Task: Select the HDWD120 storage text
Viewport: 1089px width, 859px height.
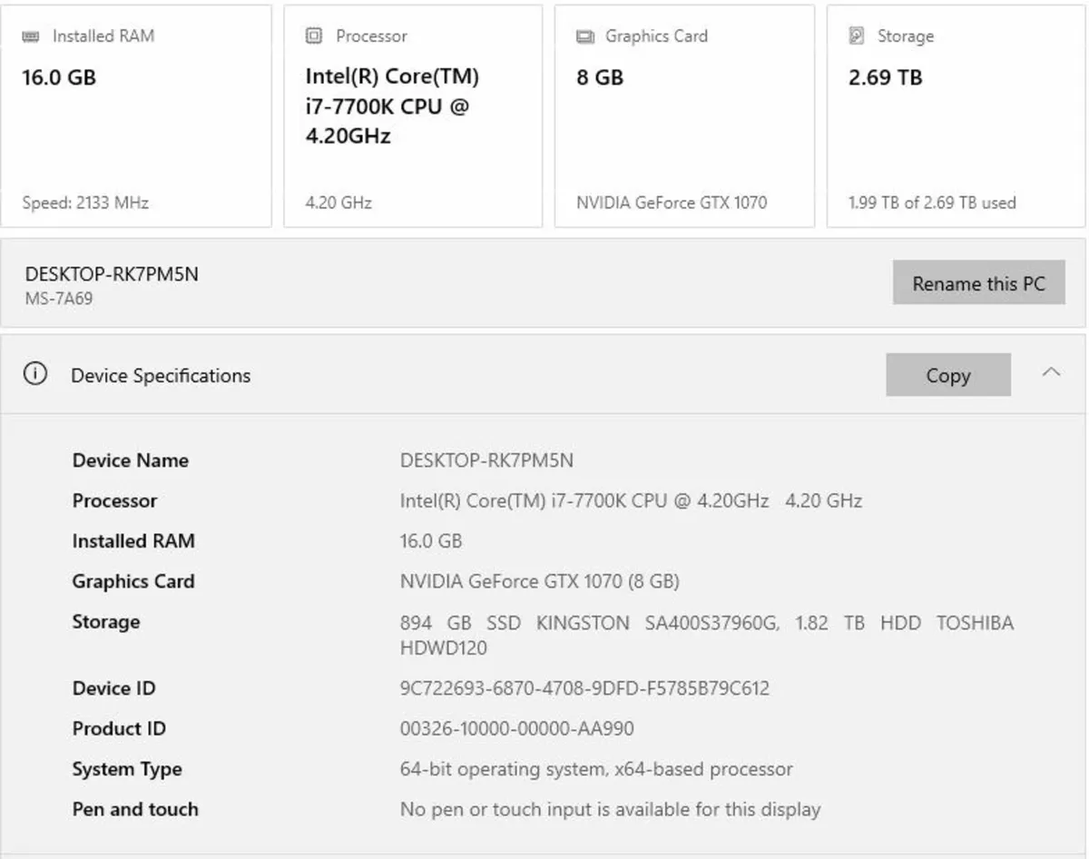Action: pyautogui.click(x=444, y=647)
